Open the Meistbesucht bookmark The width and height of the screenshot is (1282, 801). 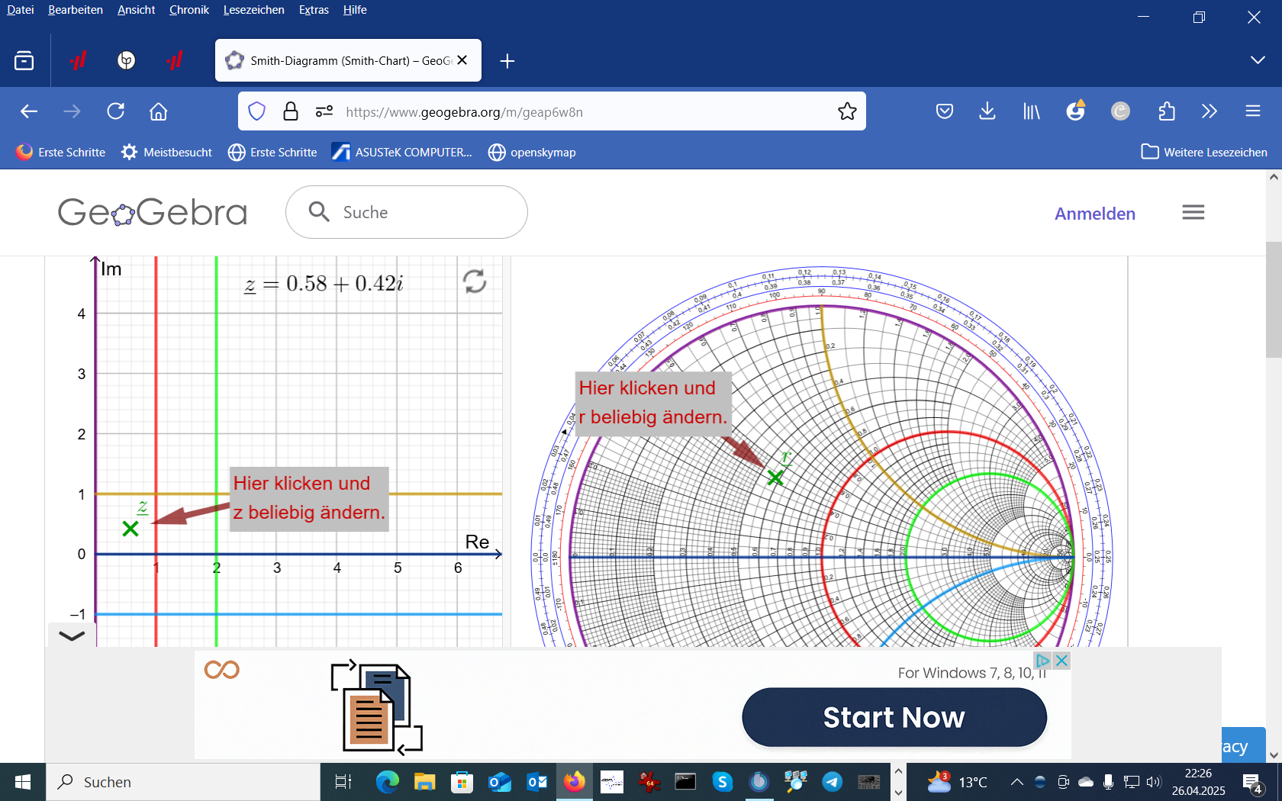[167, 153]
